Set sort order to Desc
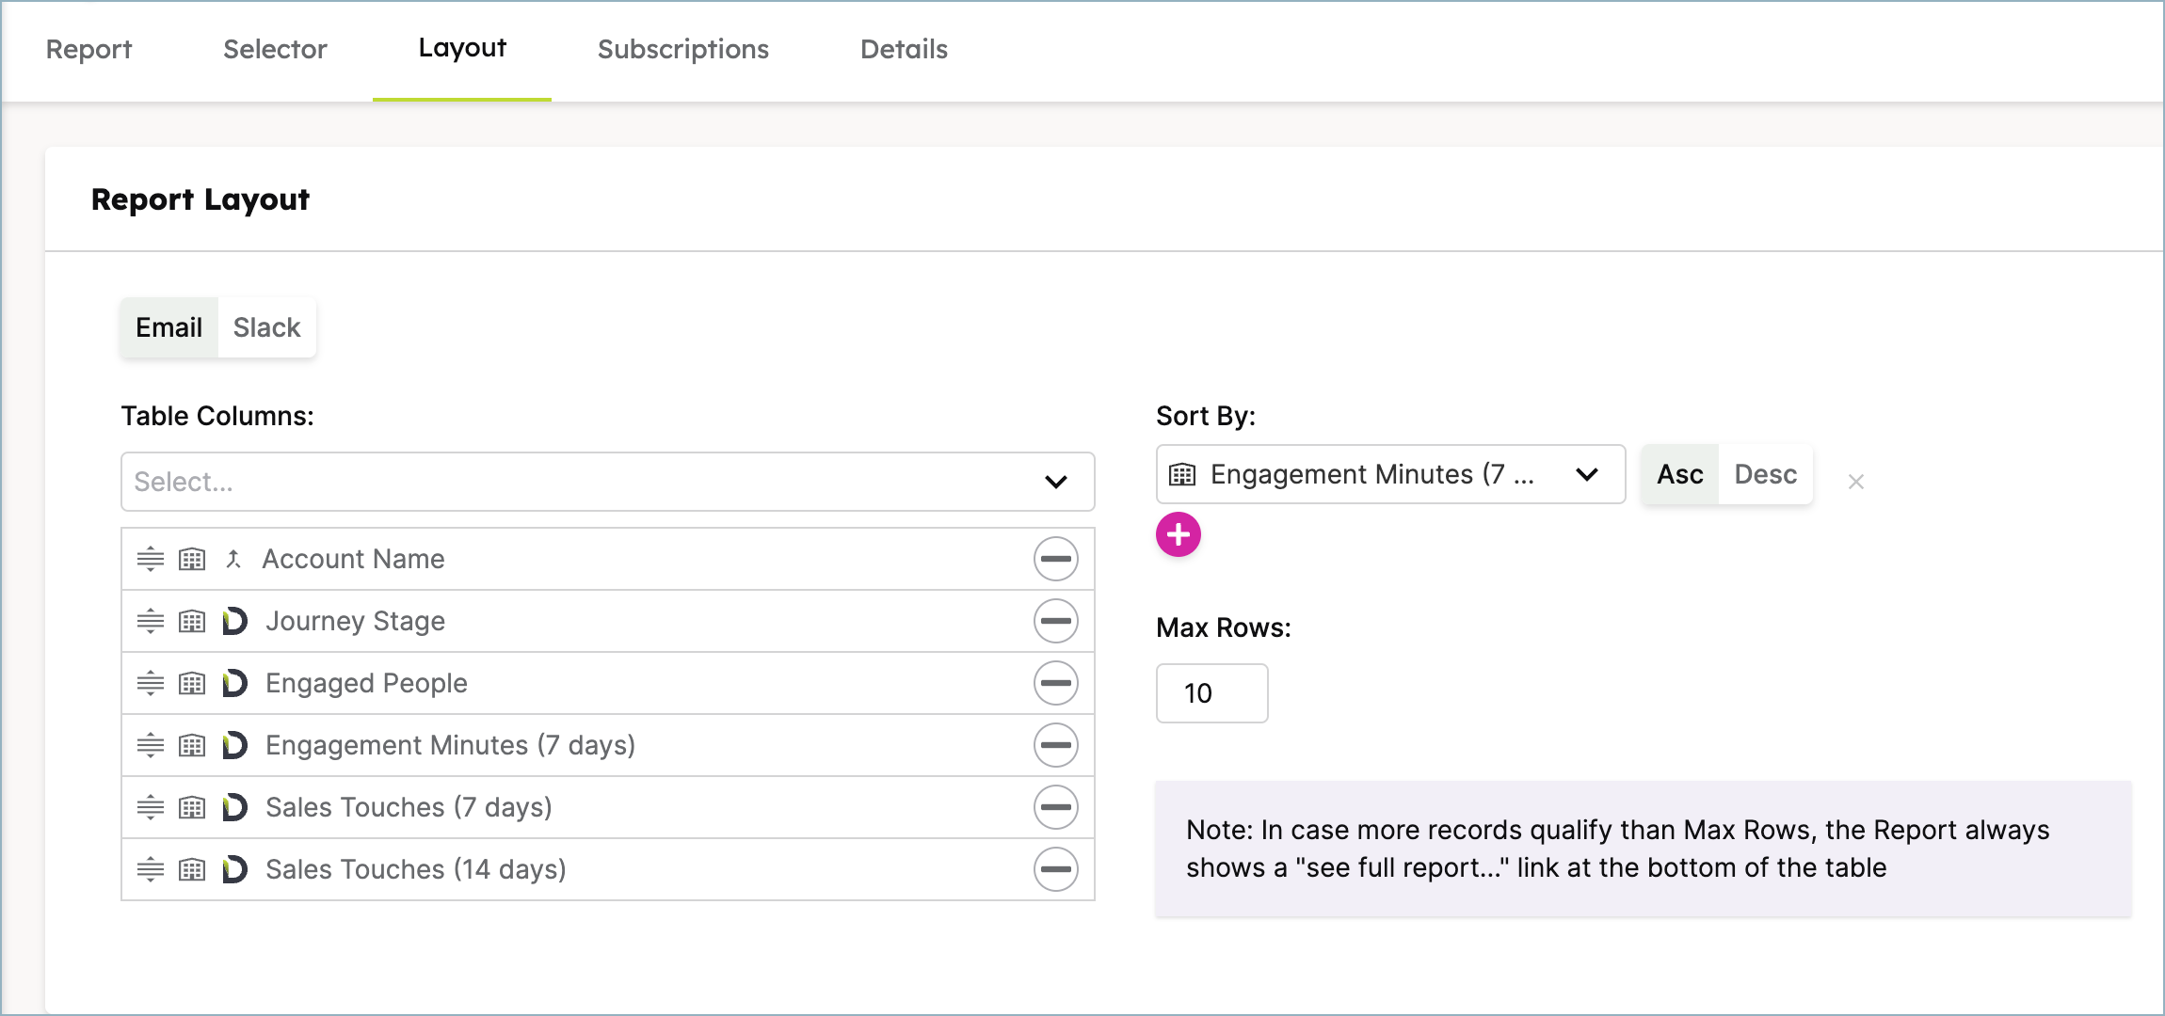 point(1766,474)
